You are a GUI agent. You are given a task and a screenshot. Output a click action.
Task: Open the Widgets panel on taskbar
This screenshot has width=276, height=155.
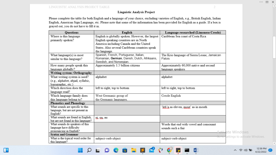6,150
